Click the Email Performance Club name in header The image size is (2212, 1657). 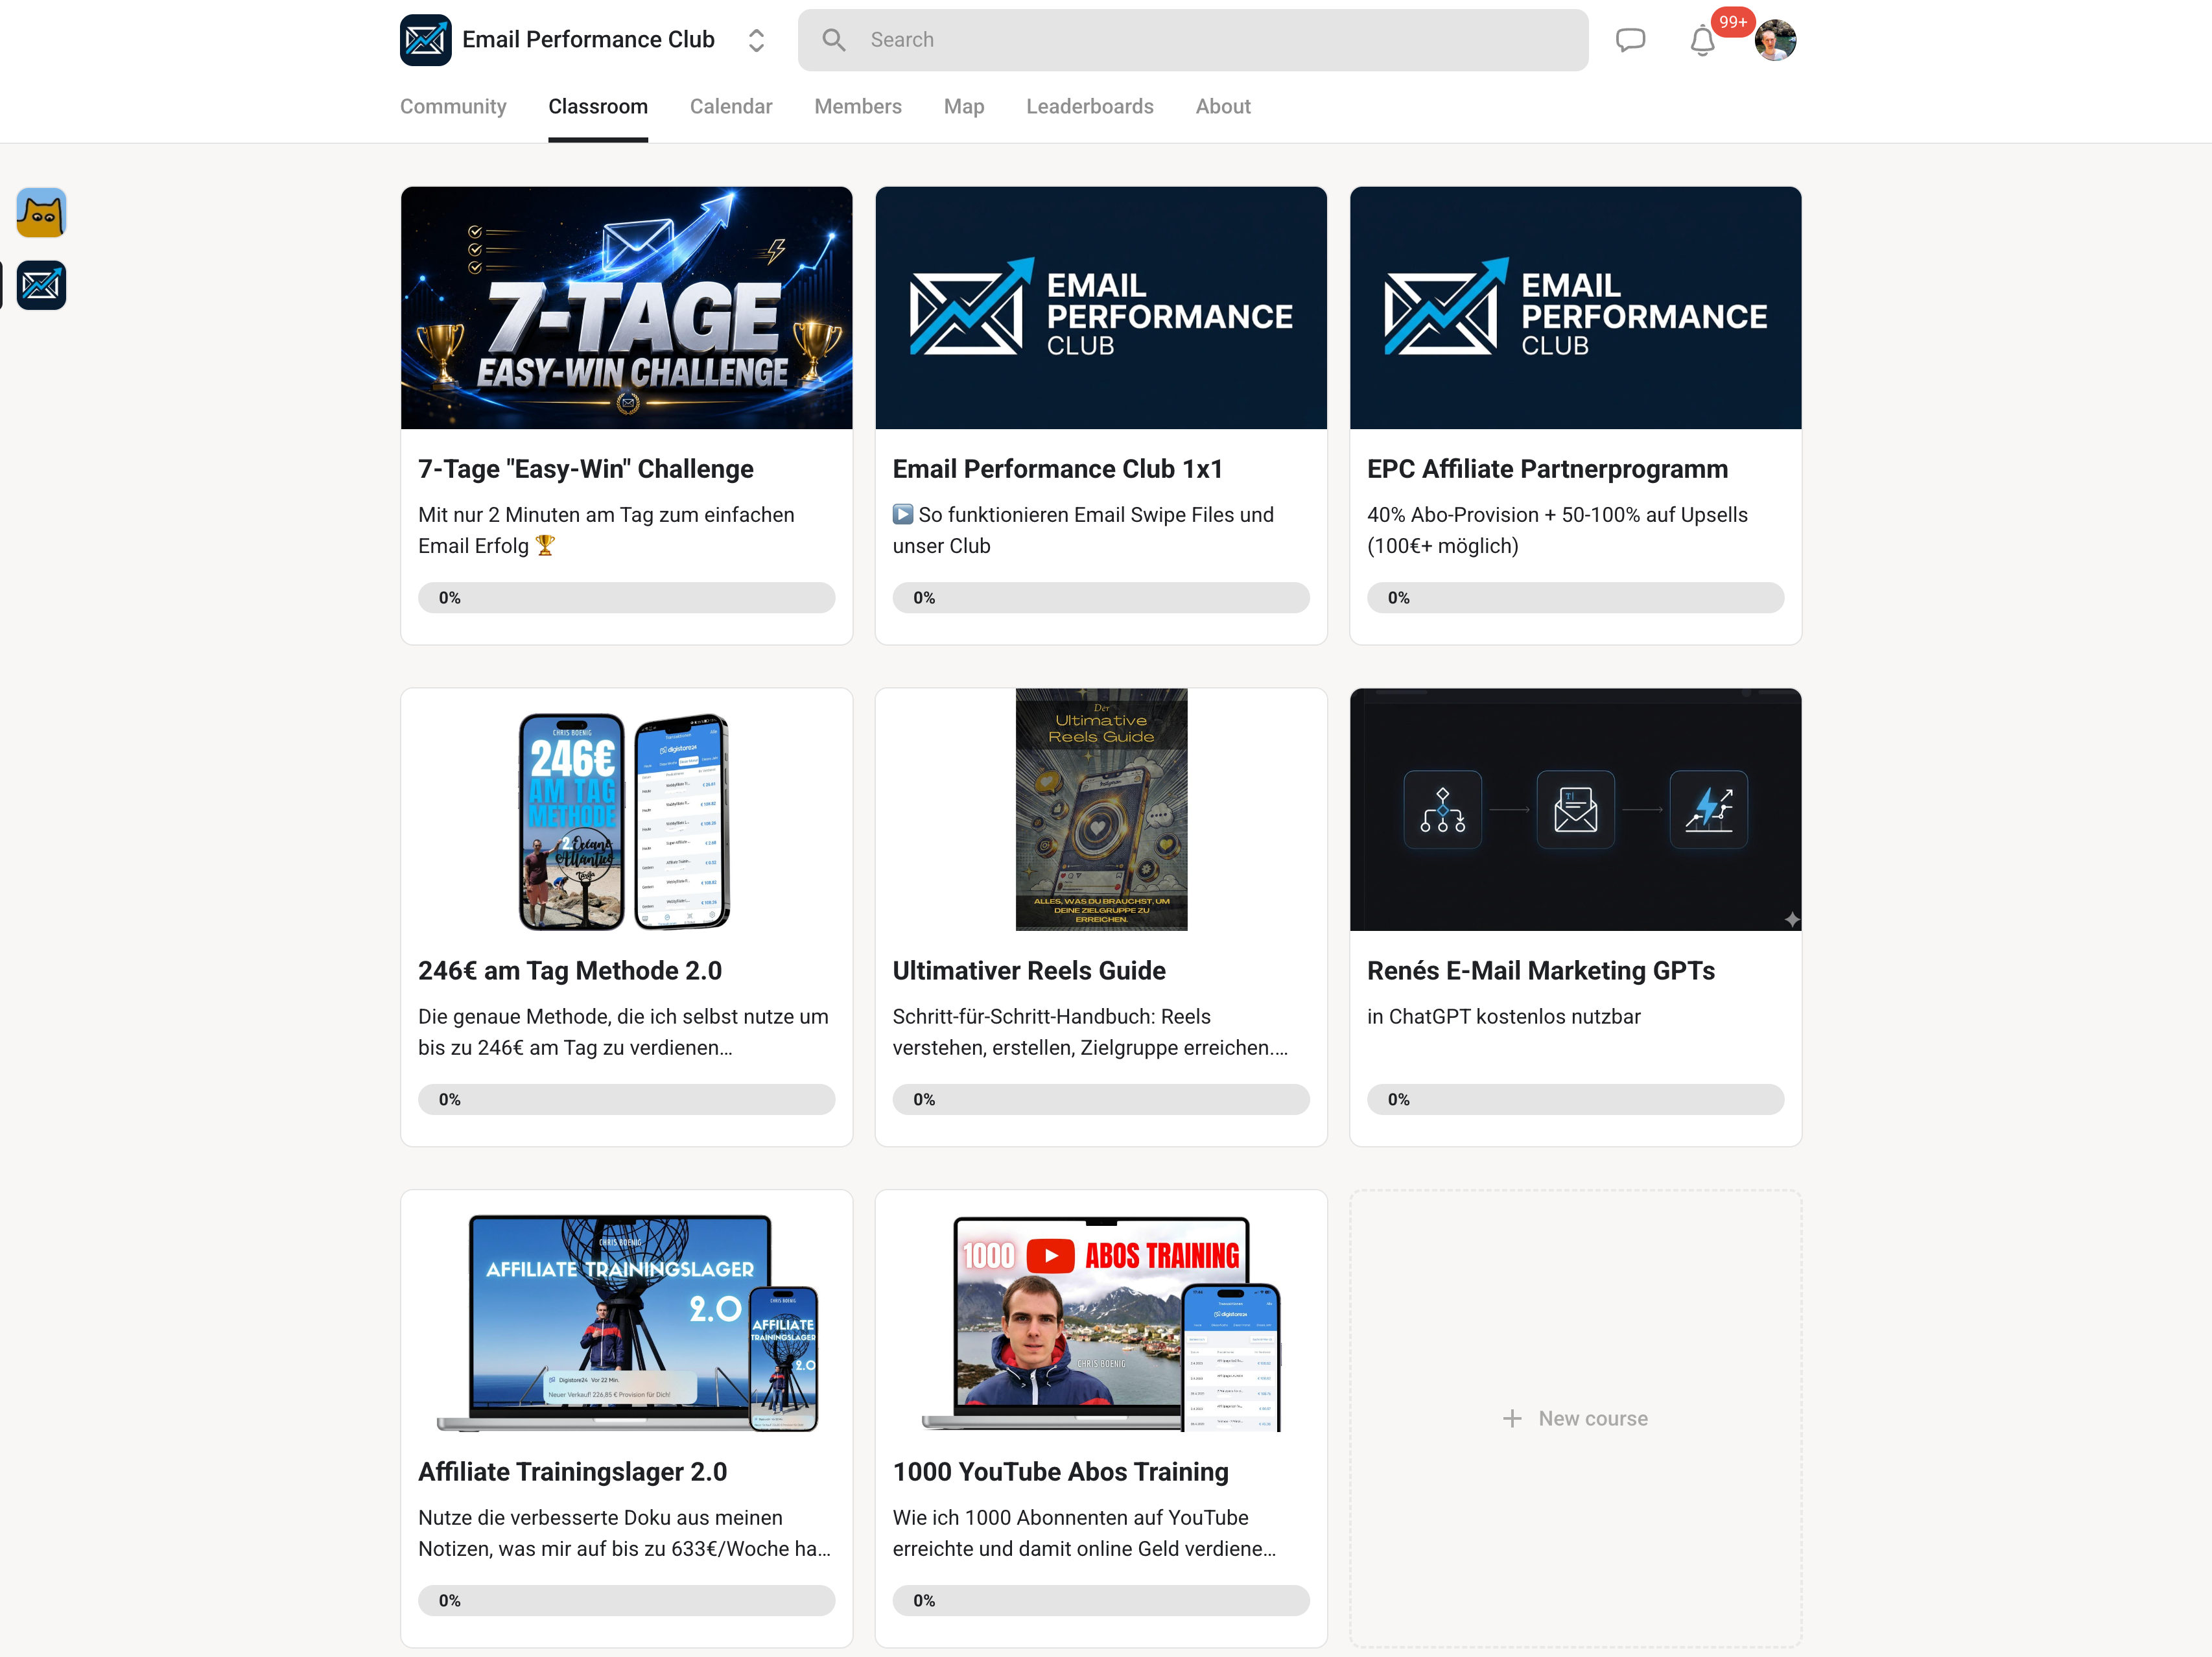tap(588, 40)
